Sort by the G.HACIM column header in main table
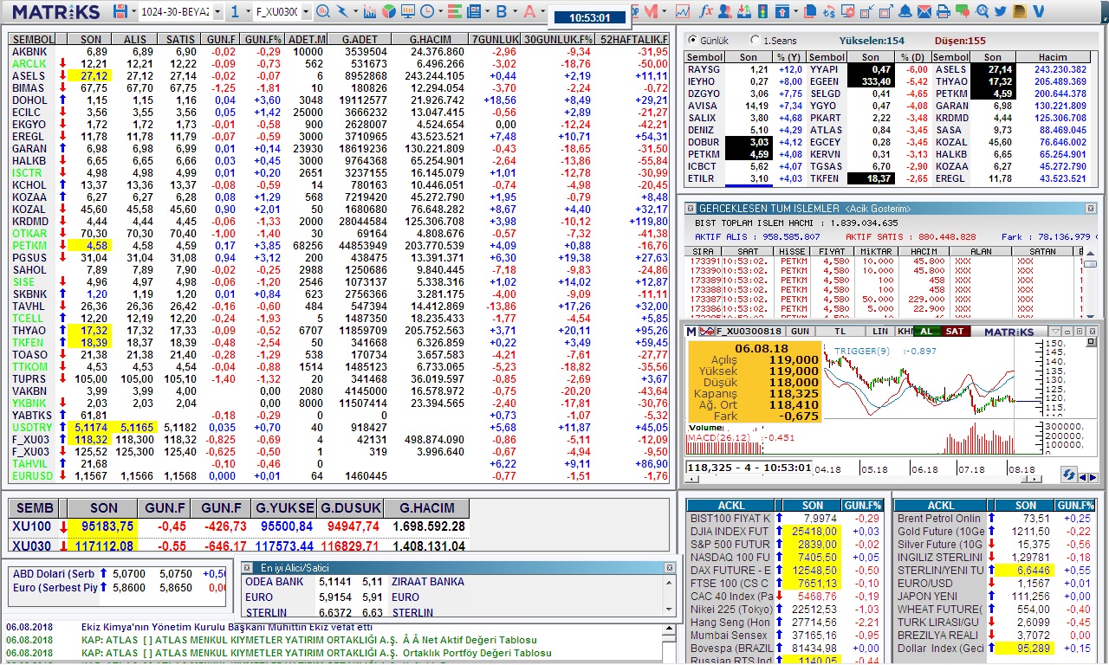Screen dimensions: 1109x665 point(430,40)
